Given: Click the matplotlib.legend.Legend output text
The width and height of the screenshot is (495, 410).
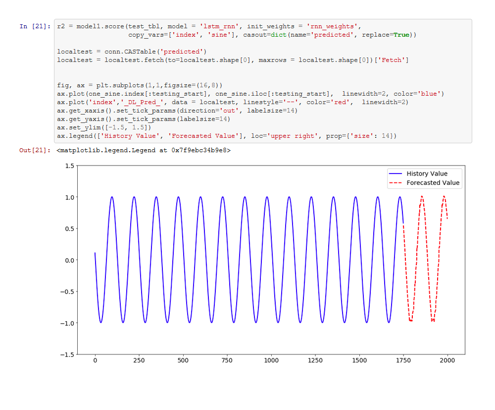Looking at the screenshot, I should 144,150.
